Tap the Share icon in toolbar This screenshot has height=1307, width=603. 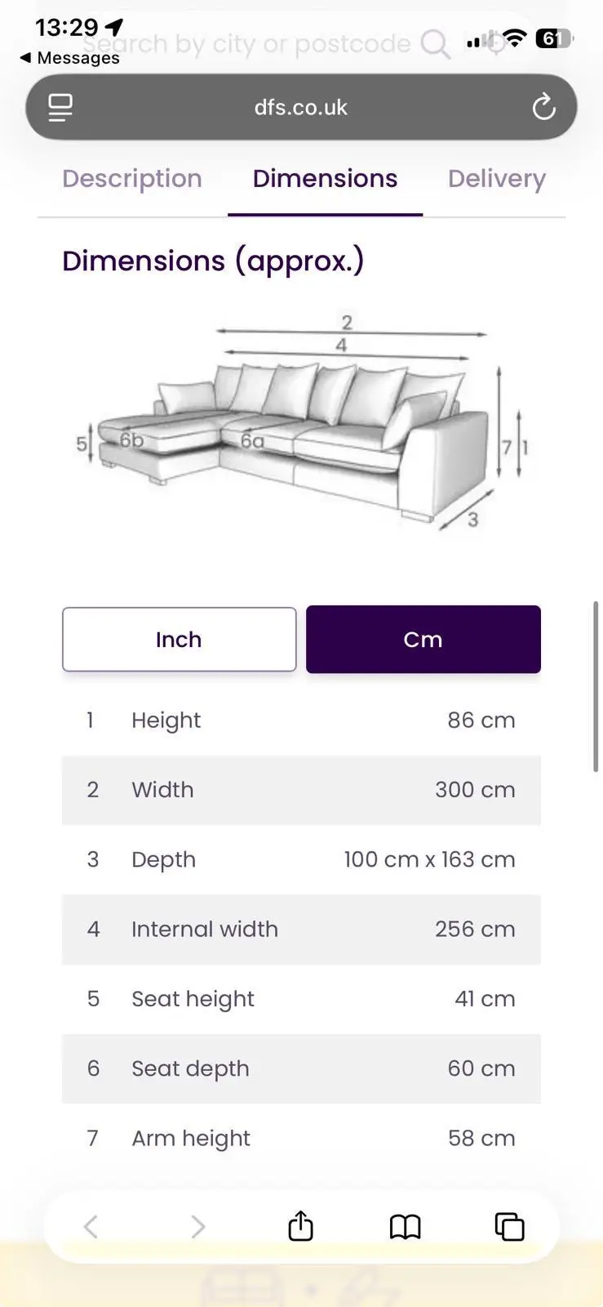(300, 1226)
